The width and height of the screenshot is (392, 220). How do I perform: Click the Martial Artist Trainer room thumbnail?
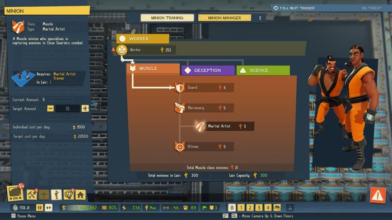[24, 78]
